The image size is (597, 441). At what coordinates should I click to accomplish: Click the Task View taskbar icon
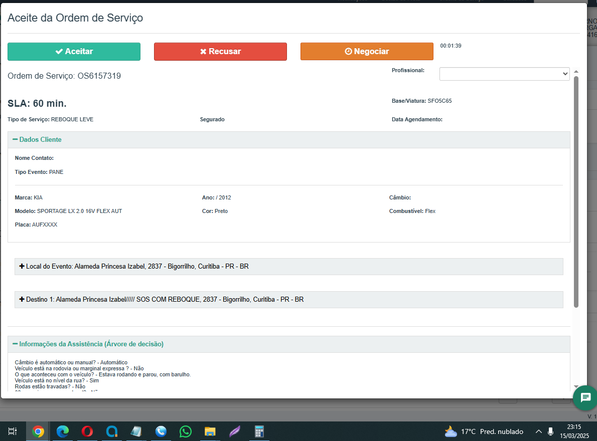pos(13,431)
